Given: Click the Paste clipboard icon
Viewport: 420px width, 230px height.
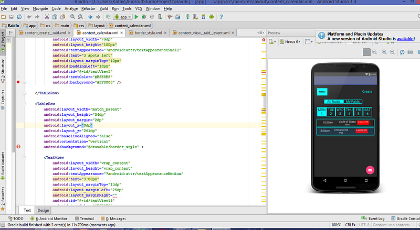Looking at the screenshot, I should point(62,17).
